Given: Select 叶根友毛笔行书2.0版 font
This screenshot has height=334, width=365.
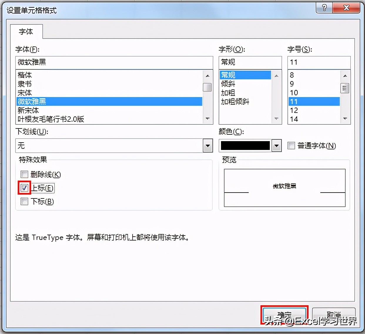Looking at the screenshot, I should coord(109,119).
